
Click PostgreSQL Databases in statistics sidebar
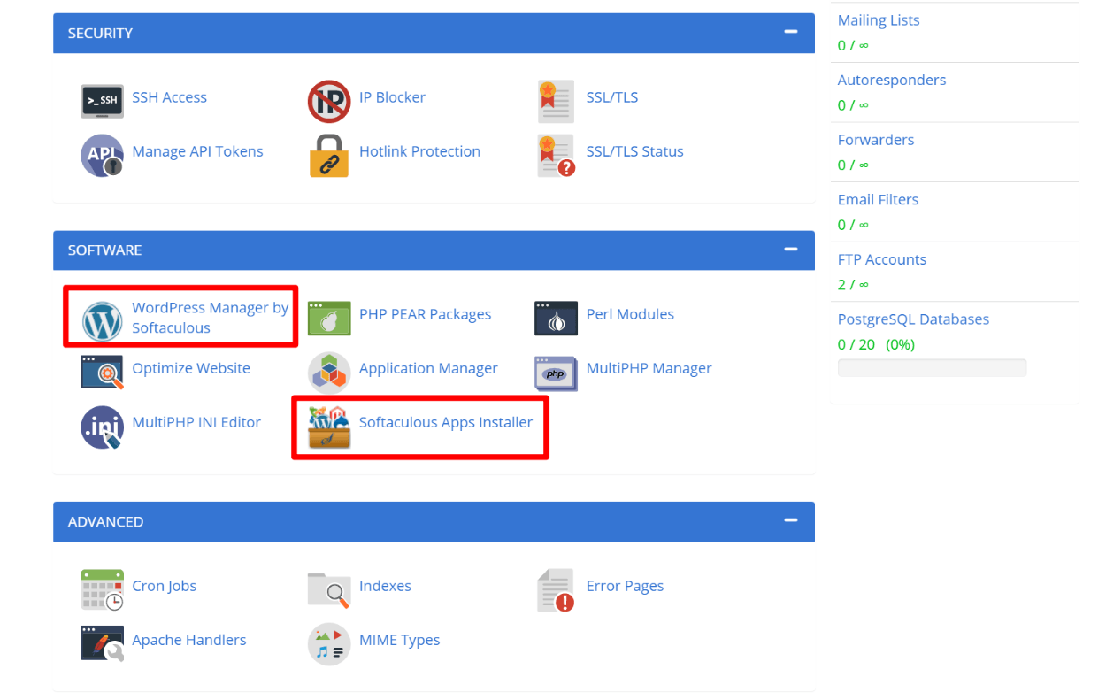(x=914, y=319)
